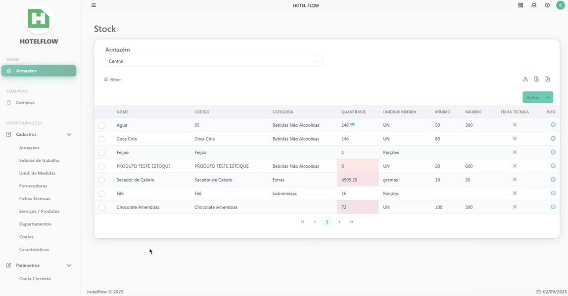The image size is (568, 296).
Task: Export stock list to Excel icon
Action: (x=536, y=79)
